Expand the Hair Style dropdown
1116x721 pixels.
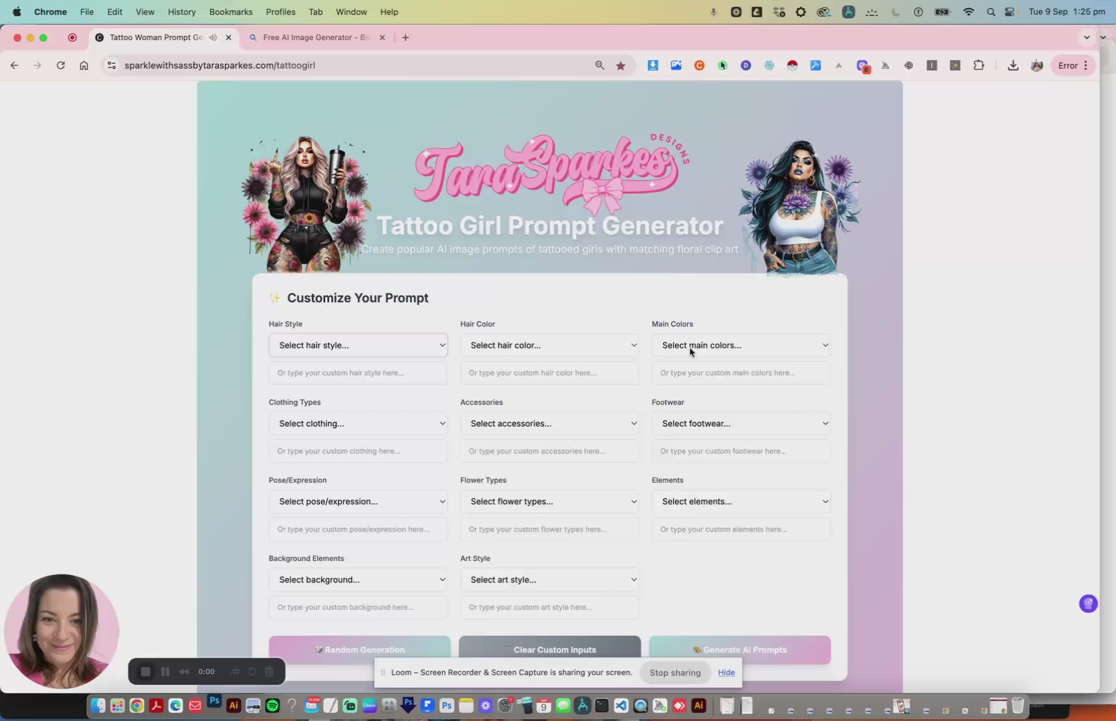[358, 345]
